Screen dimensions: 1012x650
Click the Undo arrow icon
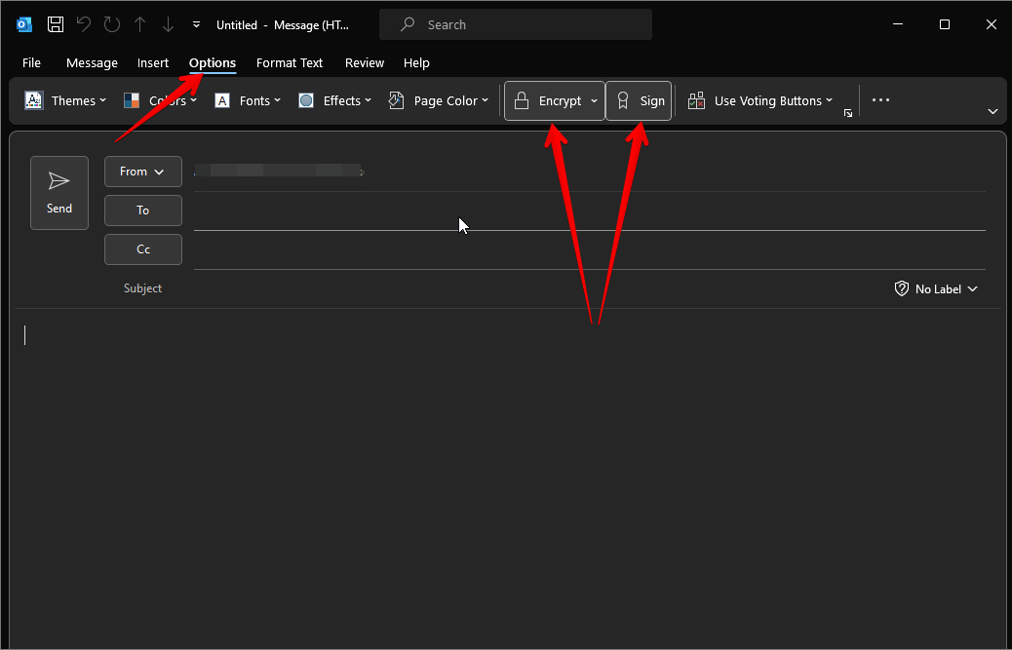(x=84, y=24)
